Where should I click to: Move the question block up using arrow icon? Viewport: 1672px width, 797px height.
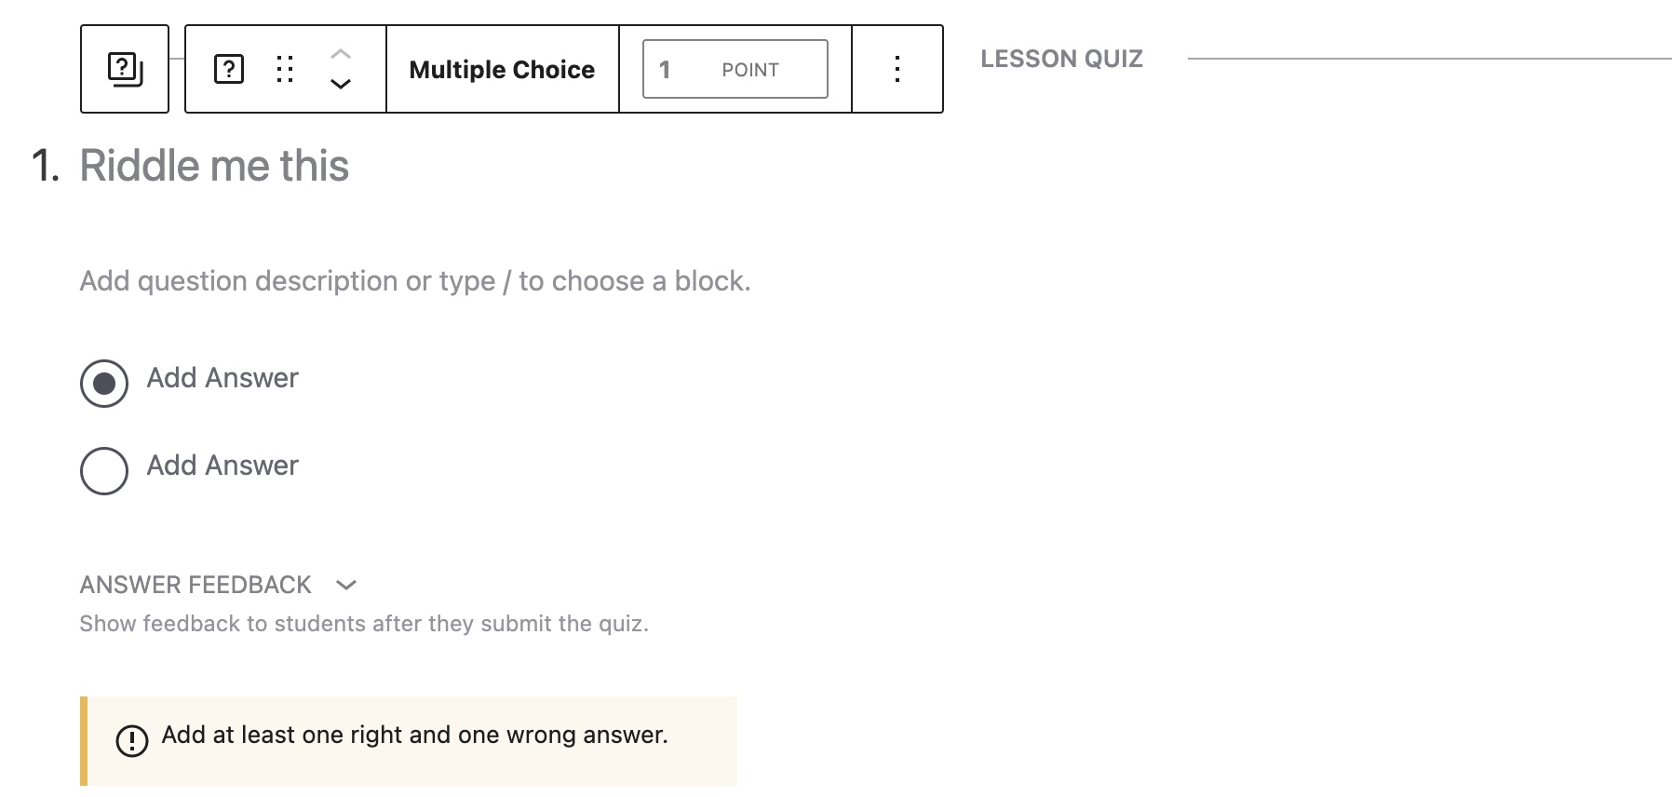(341, 52)
